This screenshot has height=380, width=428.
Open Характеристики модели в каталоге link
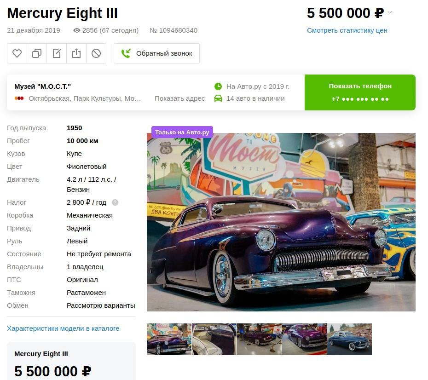coord(63,328)
